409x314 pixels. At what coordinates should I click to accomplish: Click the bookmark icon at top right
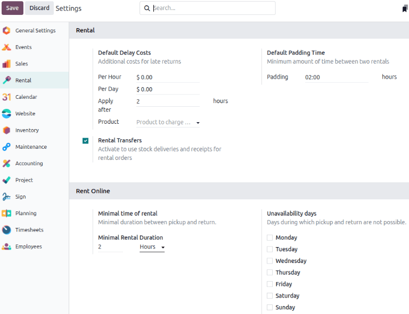coord(405,9)
